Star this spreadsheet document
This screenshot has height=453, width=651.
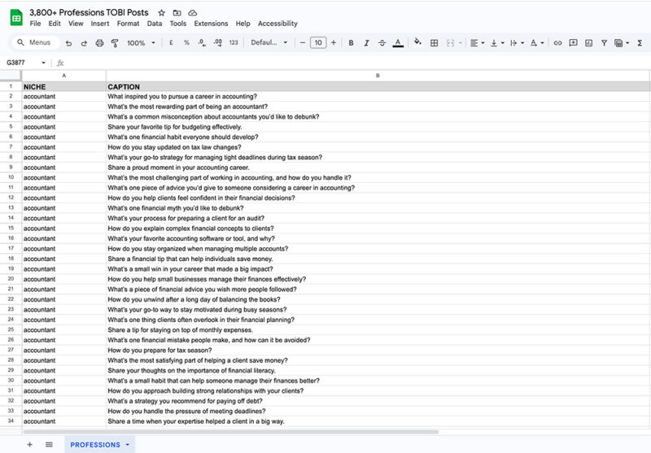click(162, 13)
